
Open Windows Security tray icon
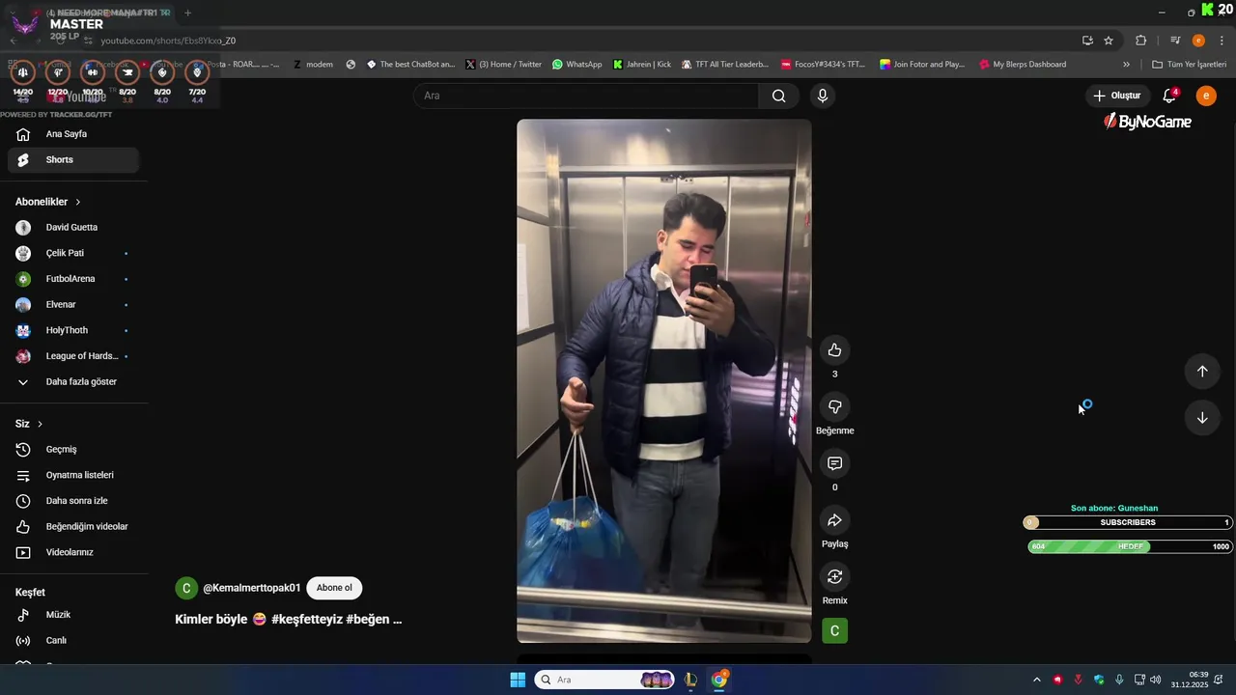(x=1099, y=680)
